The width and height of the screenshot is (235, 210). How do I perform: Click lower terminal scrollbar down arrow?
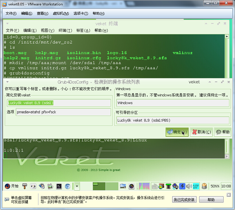coord(227,156)
